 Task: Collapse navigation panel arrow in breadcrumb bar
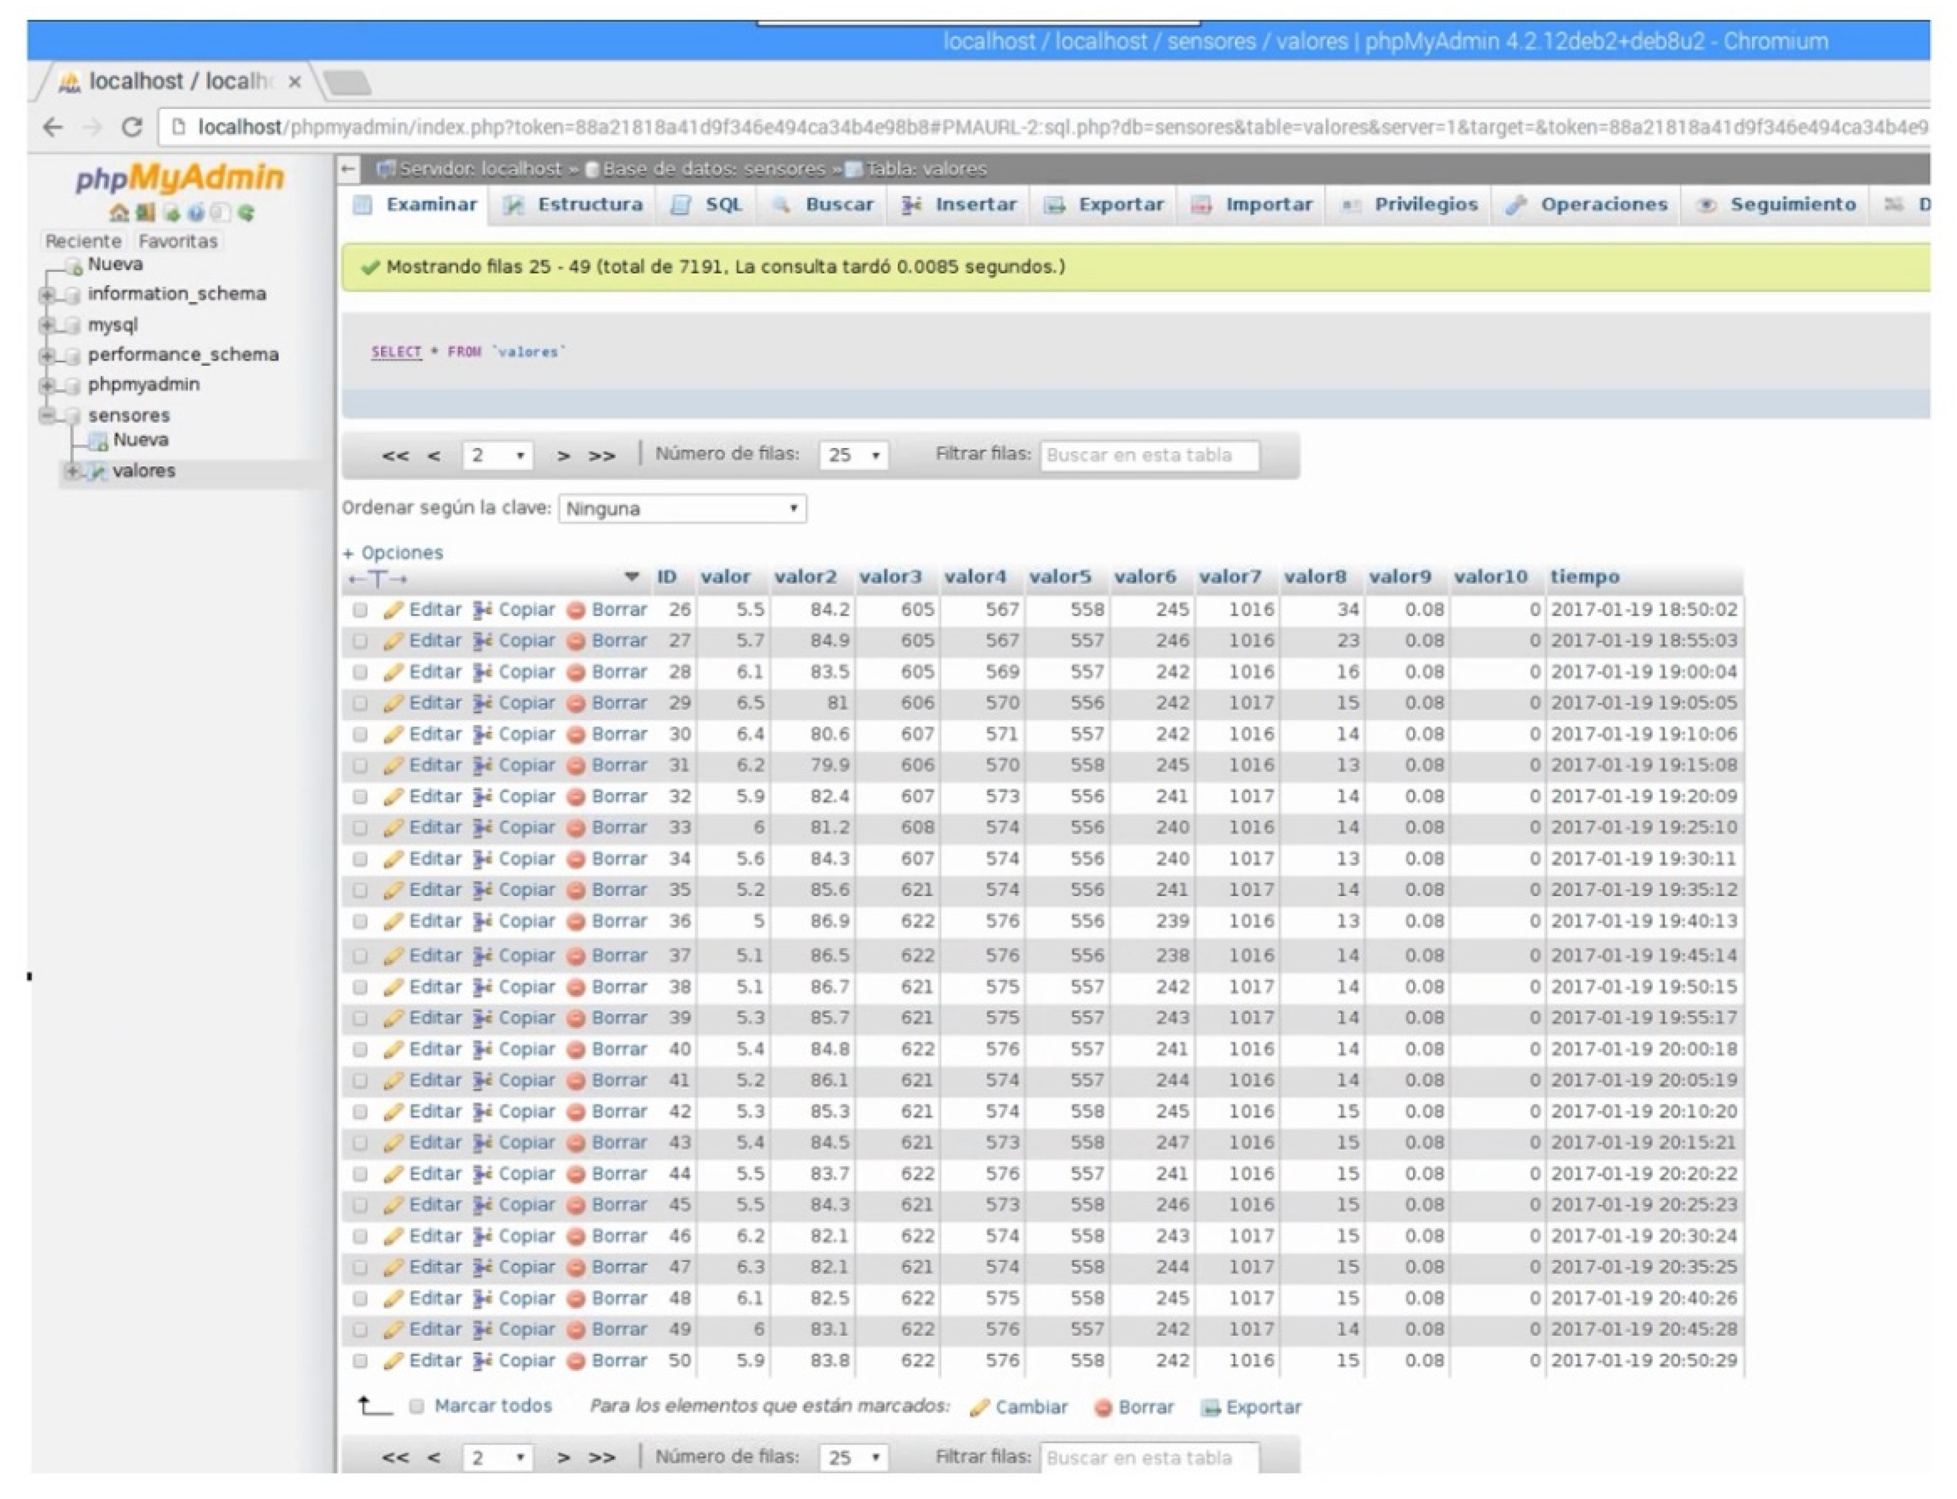[349, 169]
